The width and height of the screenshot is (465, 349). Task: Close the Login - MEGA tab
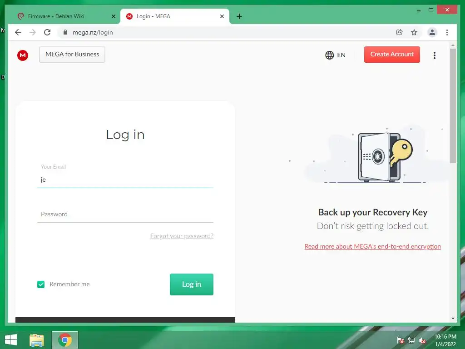pos(222,16)
